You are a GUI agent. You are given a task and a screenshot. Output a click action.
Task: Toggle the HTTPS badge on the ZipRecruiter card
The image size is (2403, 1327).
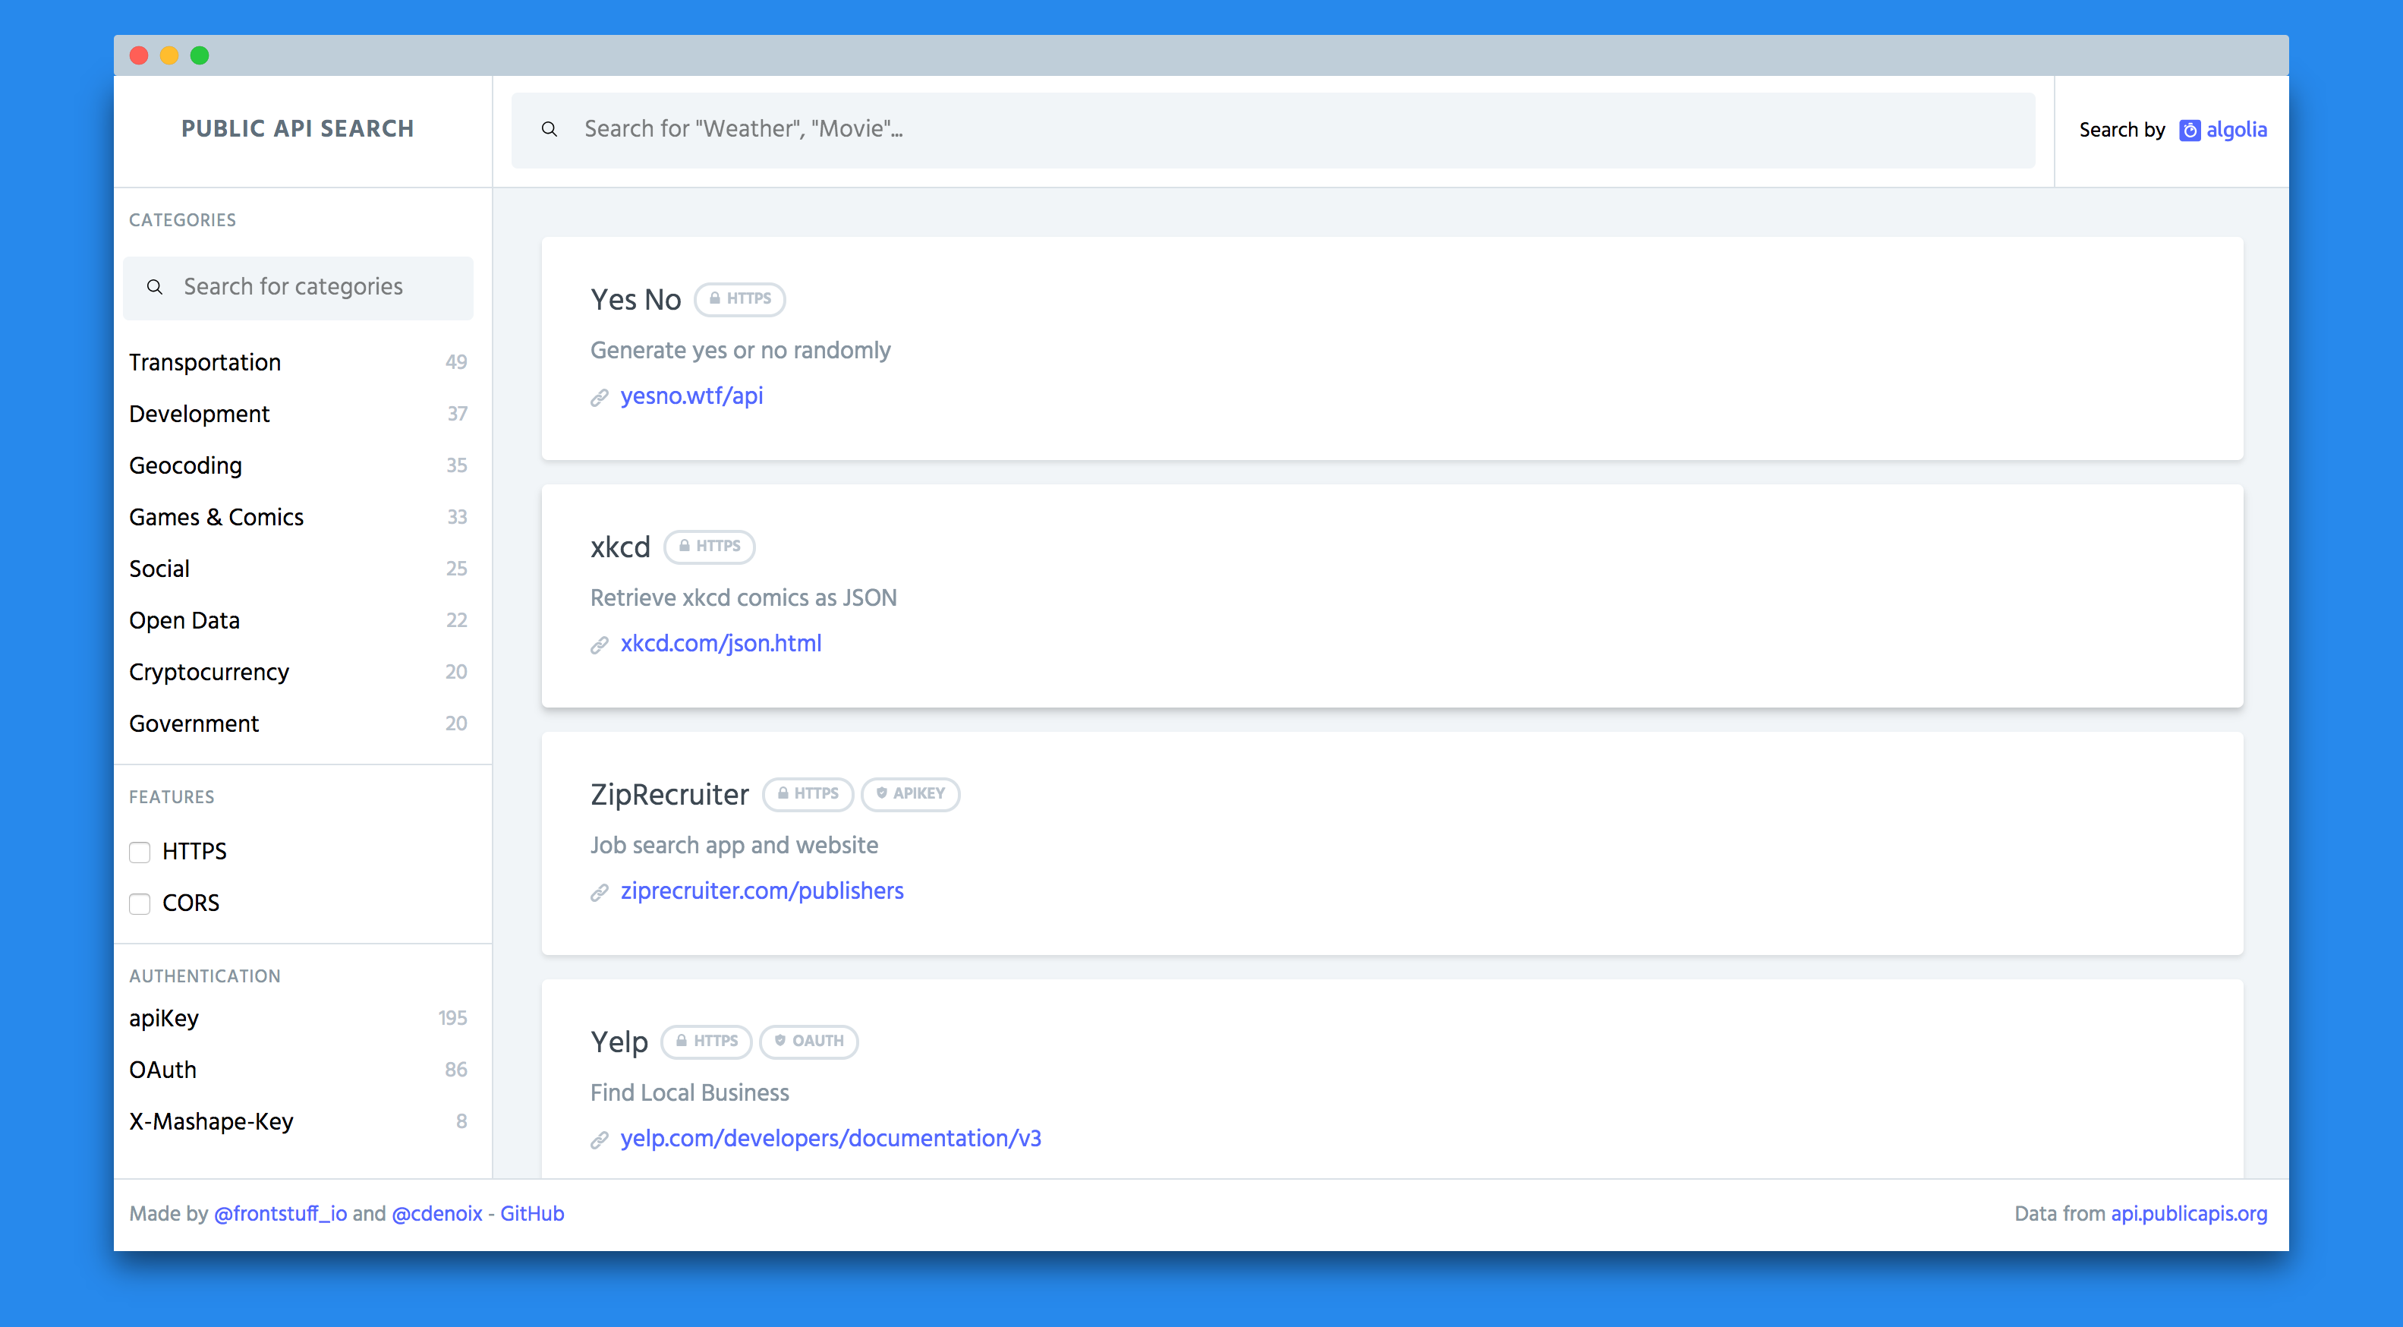[x=808, y=794]
